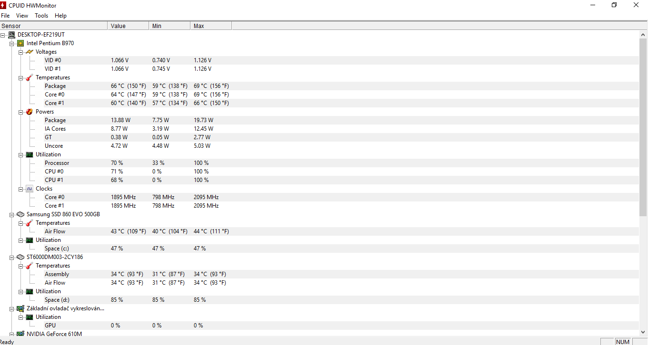Open the Tools menu
648x345 pixels.
(41, 16)
